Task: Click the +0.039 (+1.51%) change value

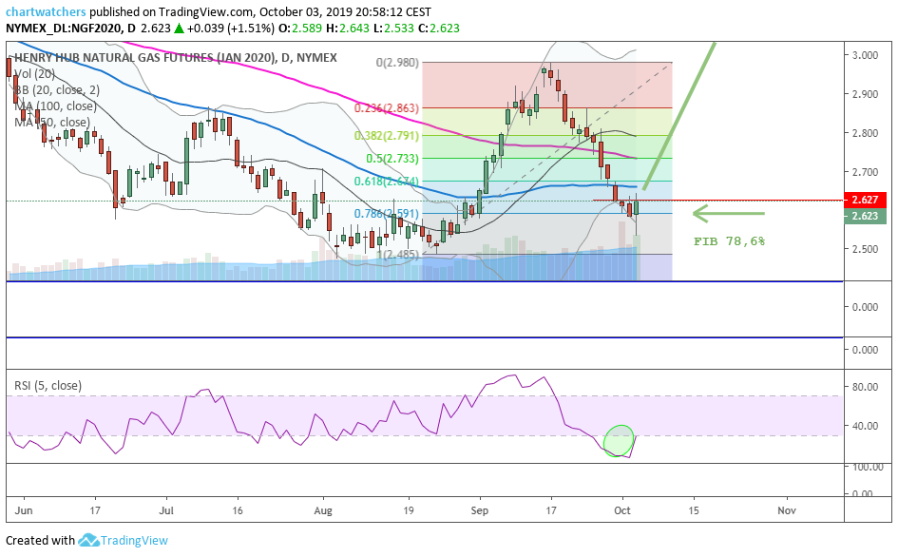Action: [x=231, y=29]
